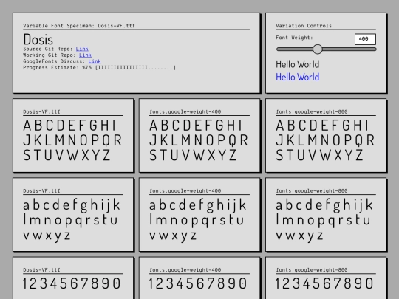This screenshot has height=299, width=399.
Task: Click the Variation Controls heading
Action: (x=304, y=26)
